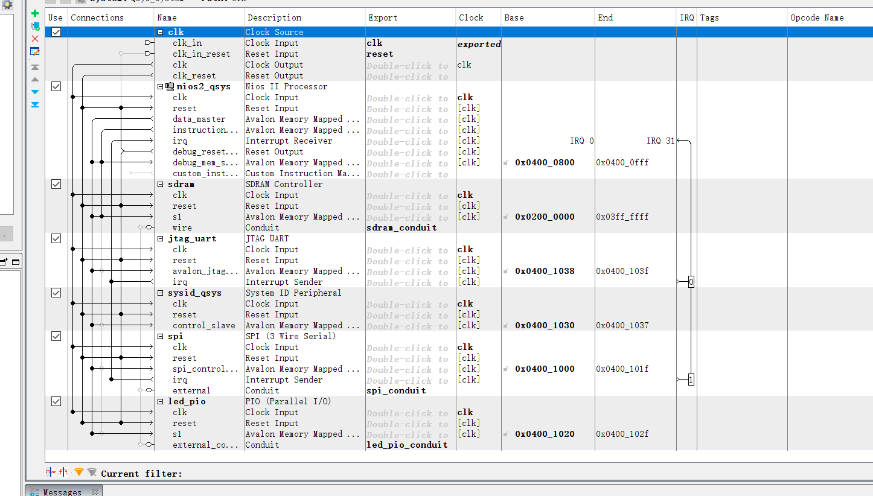This screenshot has width=873, height=496.
Task: Collapse the clk component tree node
Action: (161, 33)
